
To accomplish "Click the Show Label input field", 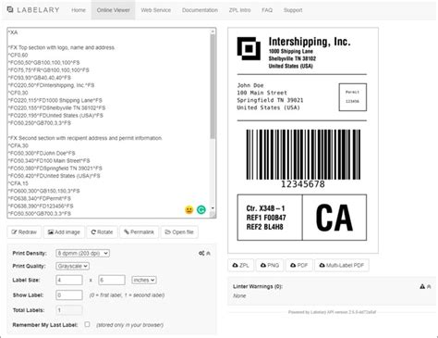I will click(x=69, y=295).
